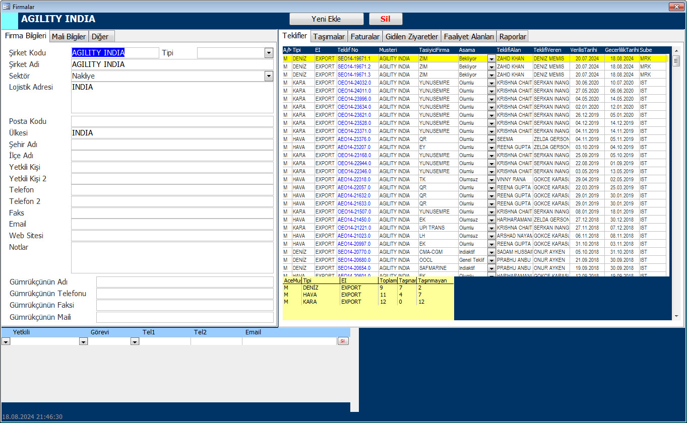The height and width of the screenshot is (423, 687).
Task: Click the Email column header in contacts grid
Action: pos(254,332)
